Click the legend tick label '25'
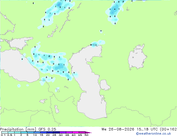177x136 pixels. coord(54,135)
